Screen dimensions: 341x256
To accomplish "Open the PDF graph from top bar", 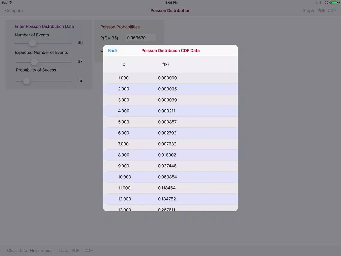I will pyautogui.click(x=321, y=11).
